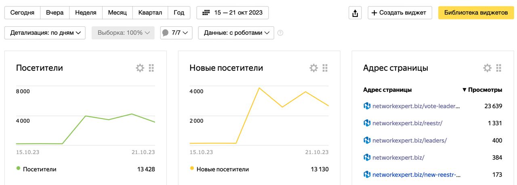The image size is (517, 185).
Task: Open settings gear of Посетители widget
Action: [140, 68]
